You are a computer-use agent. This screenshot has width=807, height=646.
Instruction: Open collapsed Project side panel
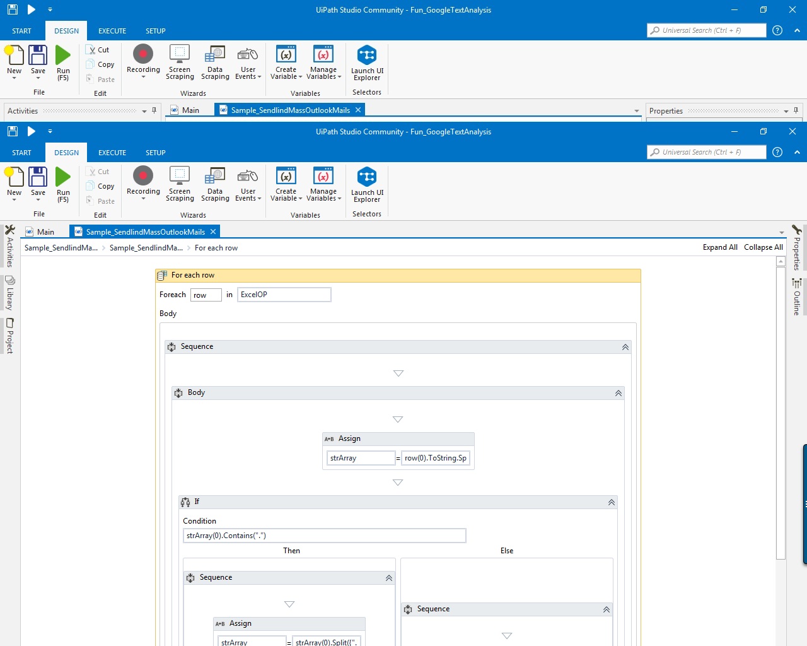[x=9, y=336]
